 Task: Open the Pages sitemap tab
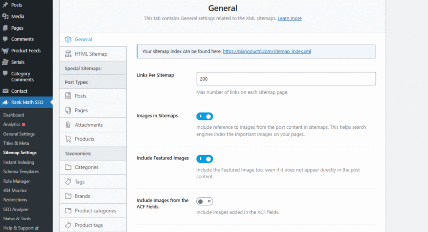coord(81,110)
